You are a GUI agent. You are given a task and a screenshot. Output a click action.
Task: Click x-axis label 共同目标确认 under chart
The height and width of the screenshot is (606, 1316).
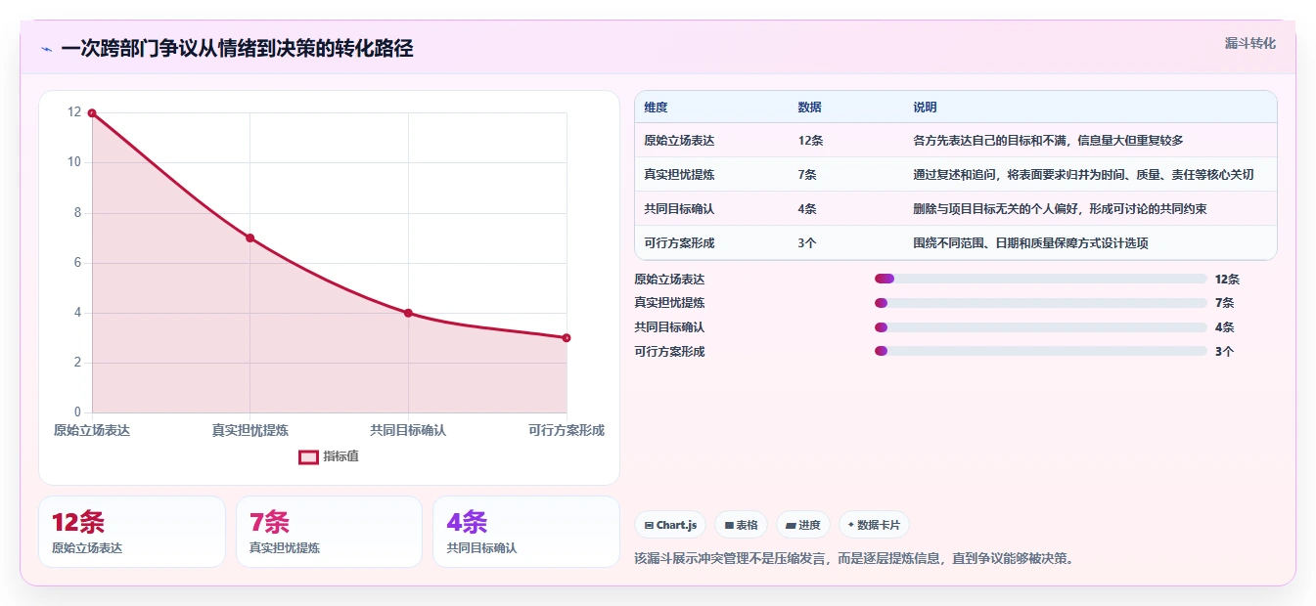408,430
